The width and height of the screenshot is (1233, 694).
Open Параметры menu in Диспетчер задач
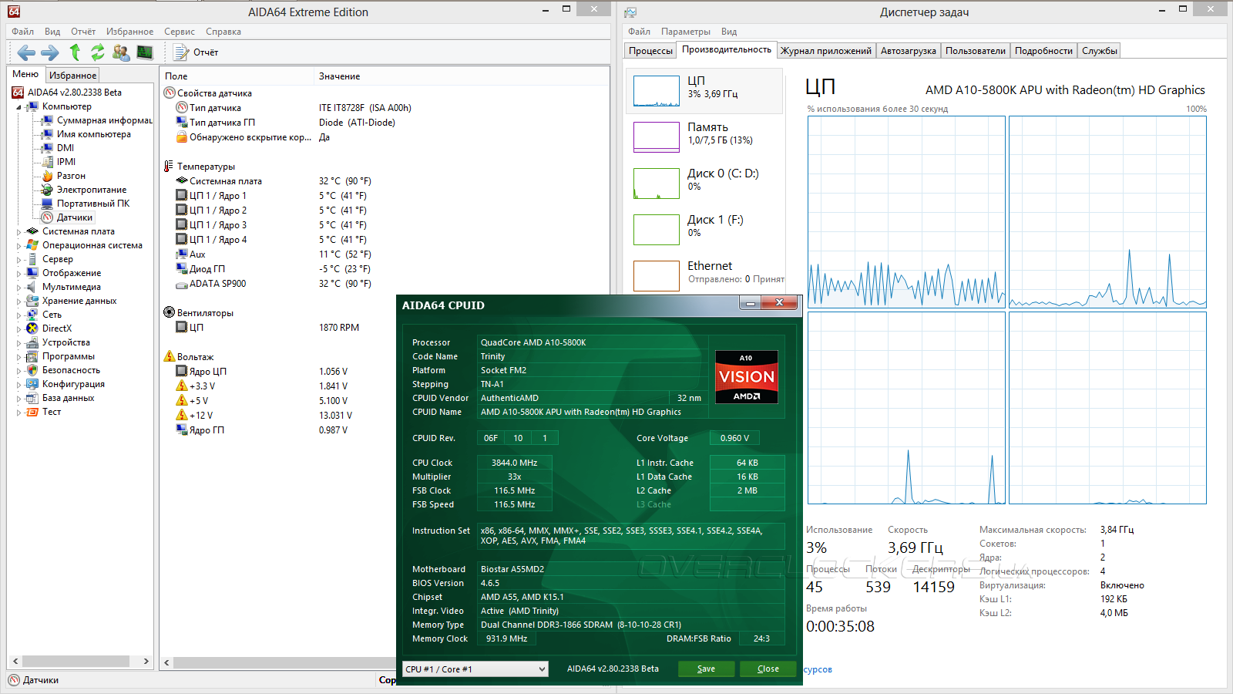(x=686, y=32)
